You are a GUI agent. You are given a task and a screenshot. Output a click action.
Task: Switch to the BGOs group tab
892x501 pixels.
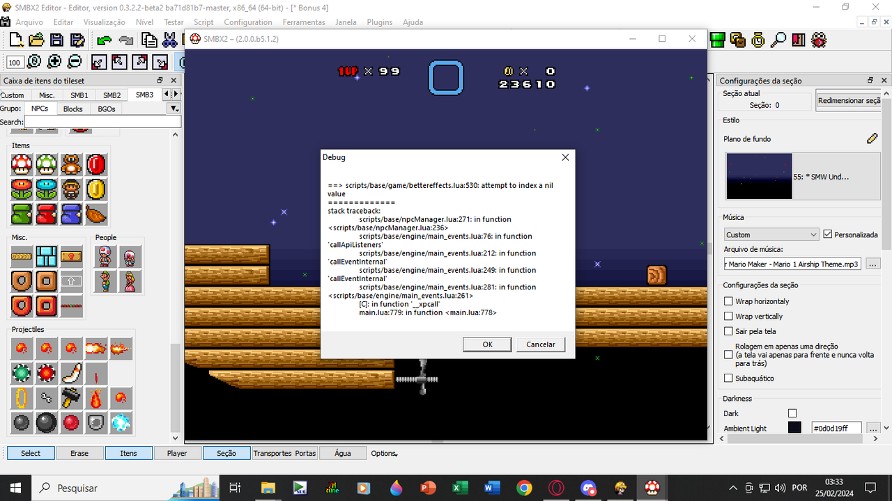[x=107, y=109]
